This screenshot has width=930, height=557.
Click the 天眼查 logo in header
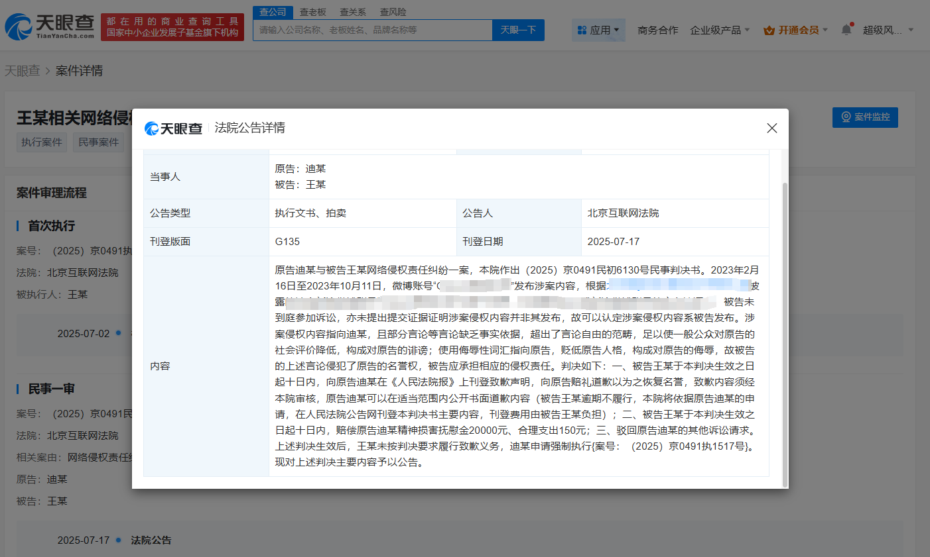[x=50, y=26]
